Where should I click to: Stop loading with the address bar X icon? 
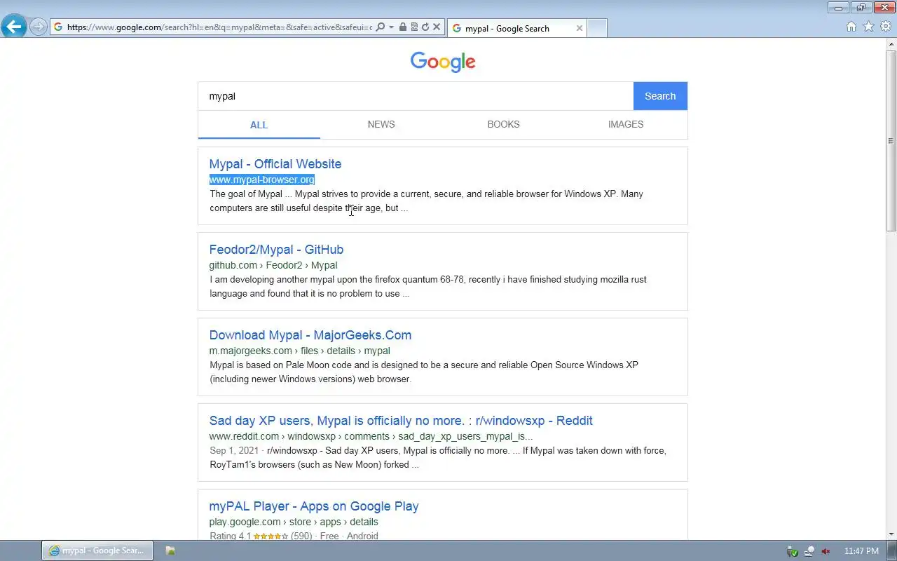pos(437,27)
